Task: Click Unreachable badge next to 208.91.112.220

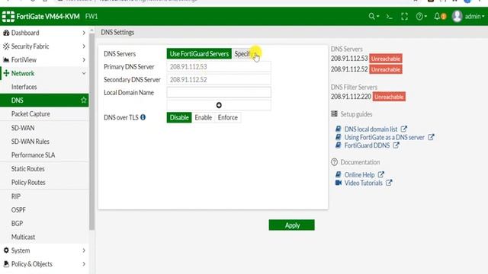Action: pyautogui.click(x=389, y=97)
